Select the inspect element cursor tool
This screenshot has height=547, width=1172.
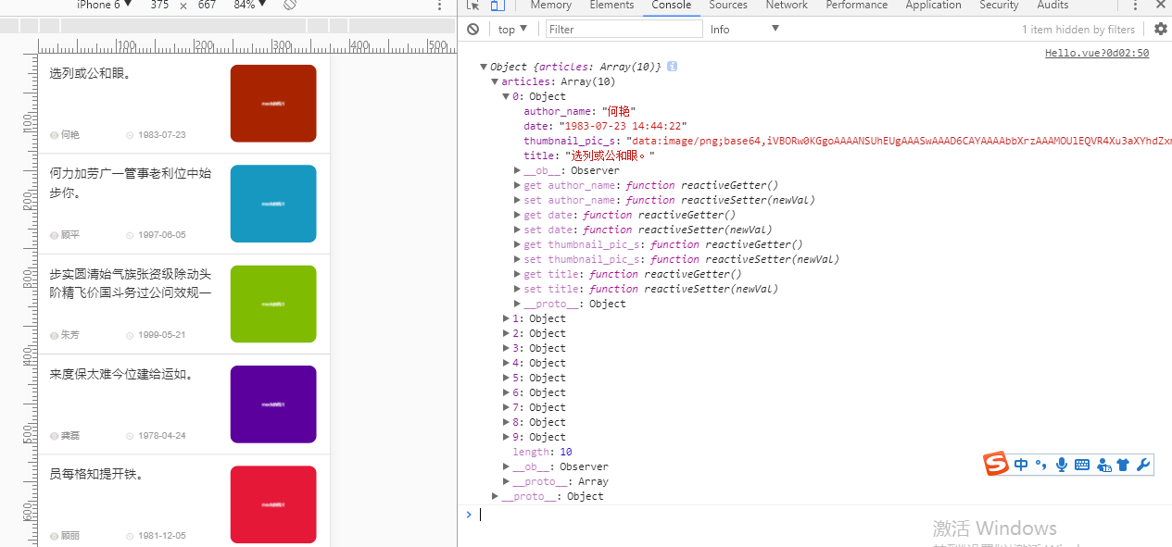tap(473, 6)
